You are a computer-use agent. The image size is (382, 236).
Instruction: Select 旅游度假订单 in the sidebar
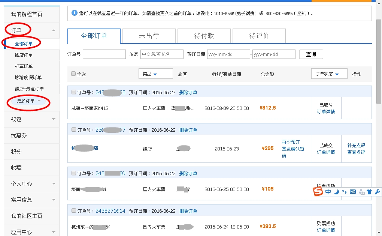pyautogui.click(x=28, y=78)
